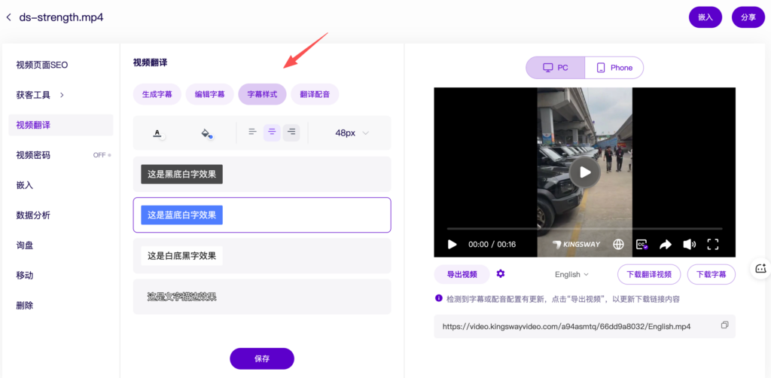Viewport: 771px width, 378px height.
Task: Click the background fill bucket icon
Action: click(206, 133)
